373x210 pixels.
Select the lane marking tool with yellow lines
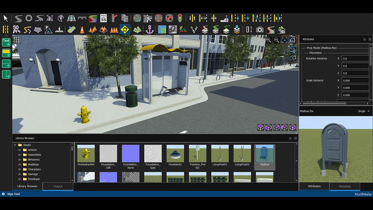[x=6, y=30]
